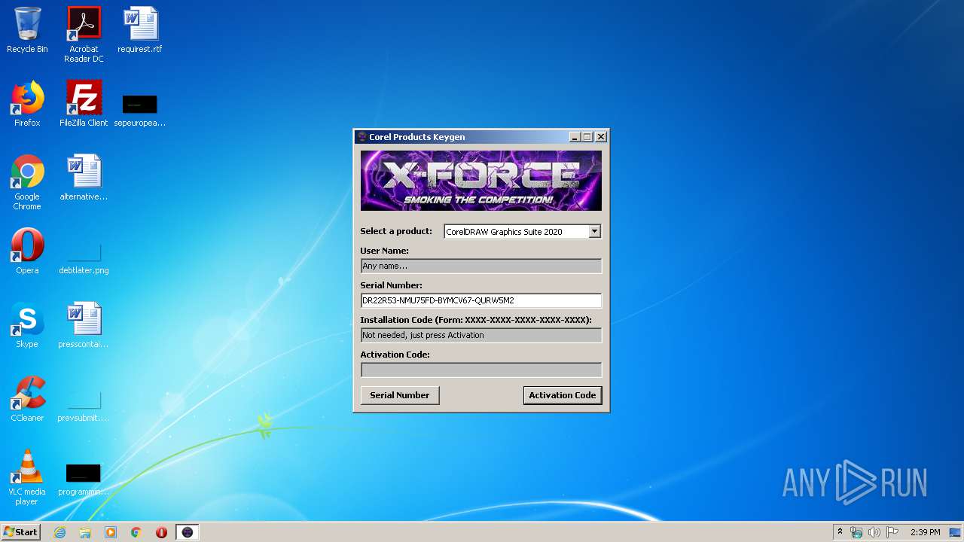This screenshot has width=964, height=542.
Task: Click the Serial Number field
Action: [481, 300]
